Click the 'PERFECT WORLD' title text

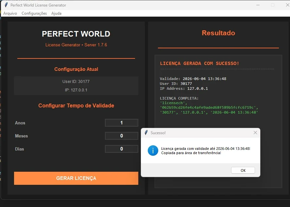[76, 34]
